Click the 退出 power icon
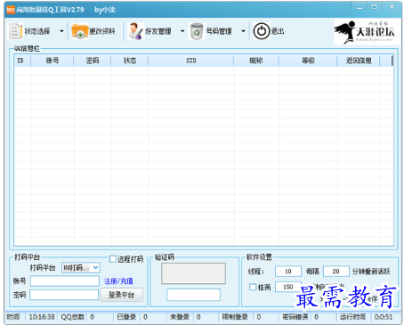Screen dimensions: 404x325 [262, 31]
